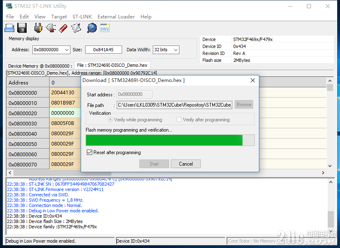Click the Cancel button in Download dialog
Viewport: 340px width, 248px height.
pyautogui.click(x=186, y=164)
